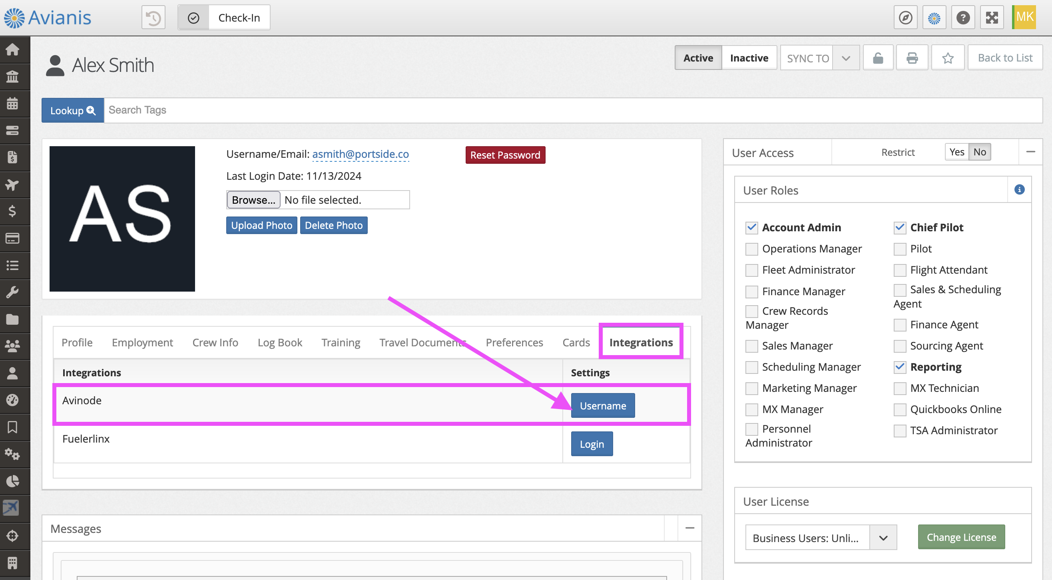Click the Search Tags input field
This screenshot has height=580, width=1052.
pos(574,110)
